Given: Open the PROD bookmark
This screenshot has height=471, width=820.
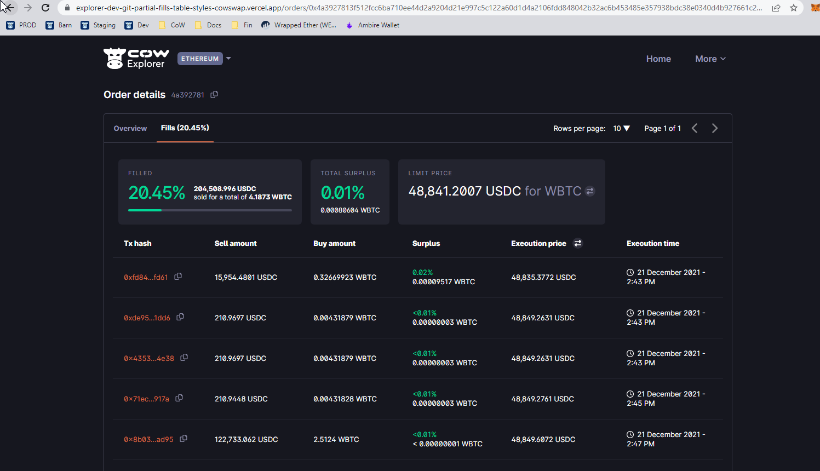Looking at the screenshot, I should click(x=21, y=25).
